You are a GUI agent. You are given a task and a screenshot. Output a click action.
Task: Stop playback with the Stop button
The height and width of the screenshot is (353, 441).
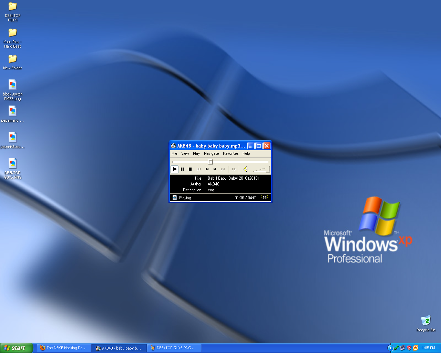click(190, 169)
